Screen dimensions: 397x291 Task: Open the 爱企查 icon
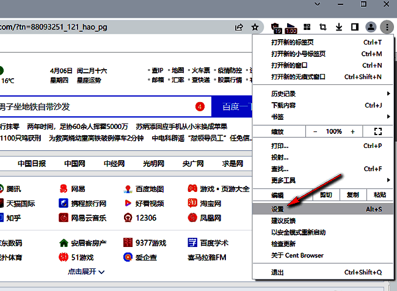(128, 257)
